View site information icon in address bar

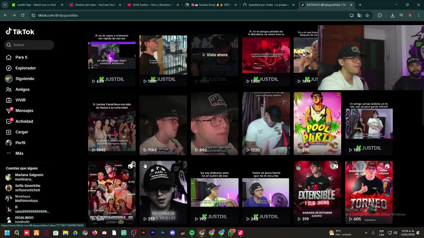[x=33, y=15]
